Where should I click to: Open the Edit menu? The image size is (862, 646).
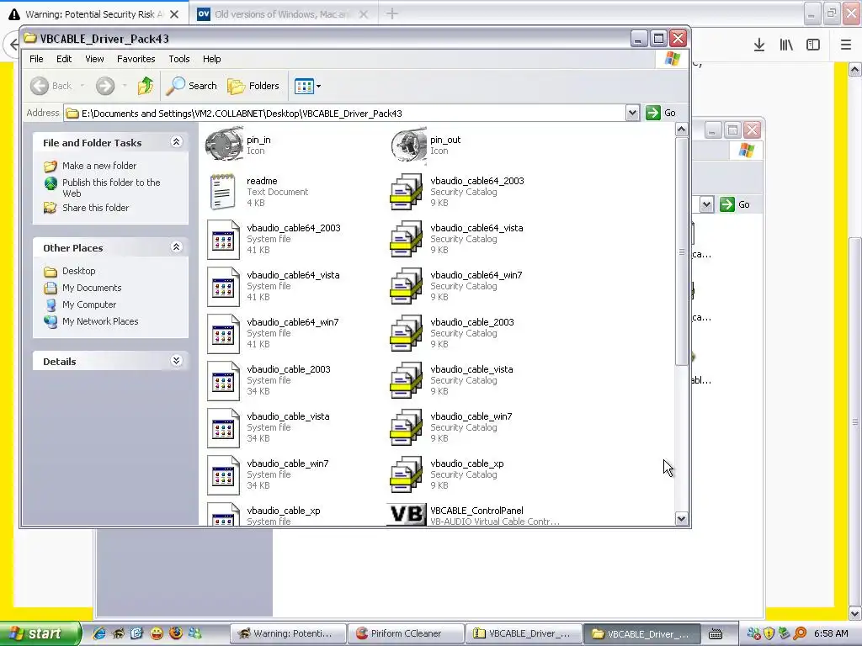coord(64,59)
